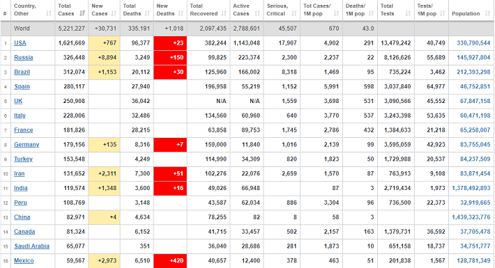Open the Brazil country link
The image size is (495, 268).
(22, 72)
